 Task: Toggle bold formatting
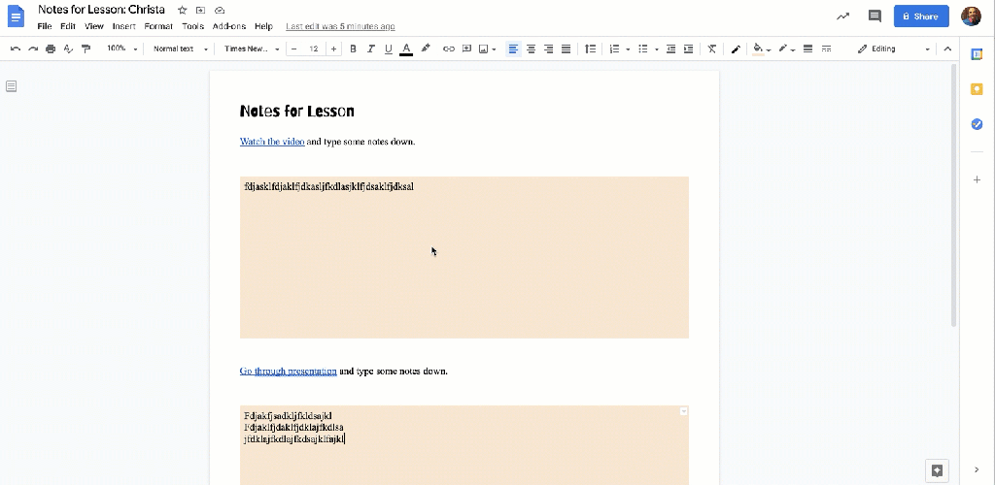pos(353,48)
